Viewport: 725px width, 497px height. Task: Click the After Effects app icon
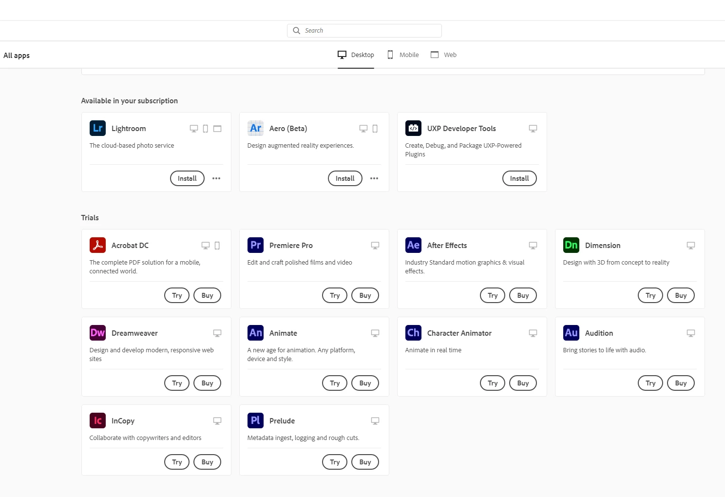pos(413,245)
